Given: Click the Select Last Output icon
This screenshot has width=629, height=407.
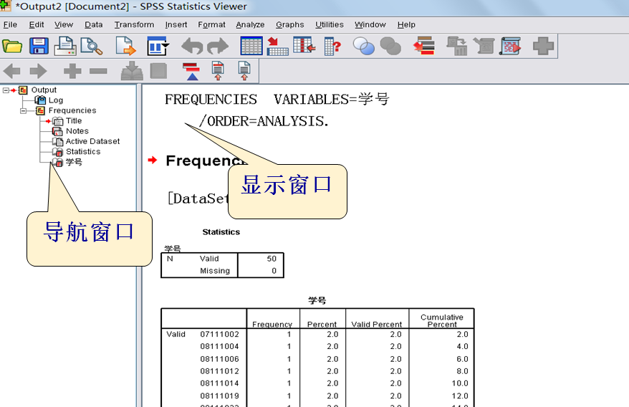Looking at the screenshot, I should [424, 46].
